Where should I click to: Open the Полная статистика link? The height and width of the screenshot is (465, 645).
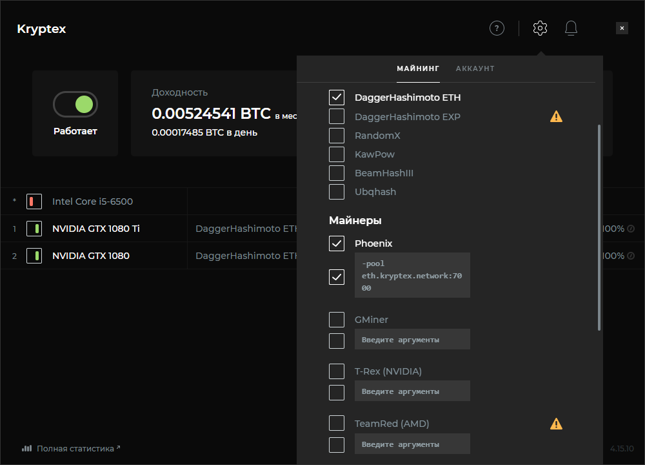point(75,448)
